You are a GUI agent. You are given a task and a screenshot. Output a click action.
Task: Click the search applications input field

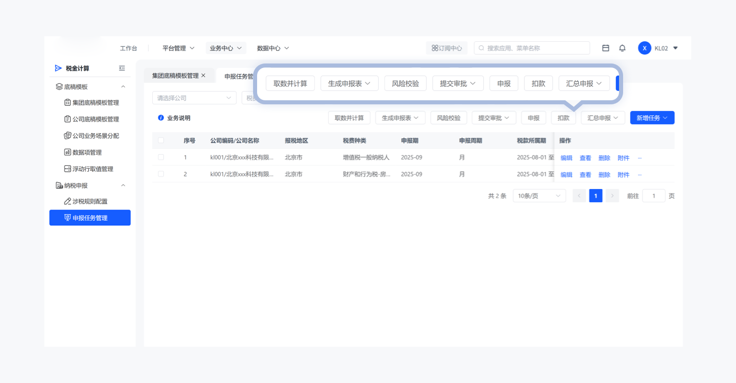(x=532, y=48)
